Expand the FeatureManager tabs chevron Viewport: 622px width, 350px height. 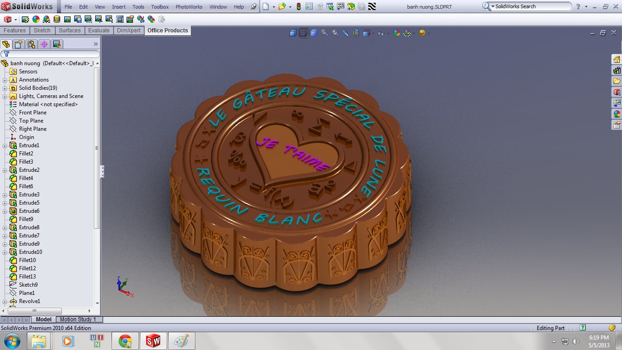96,44
